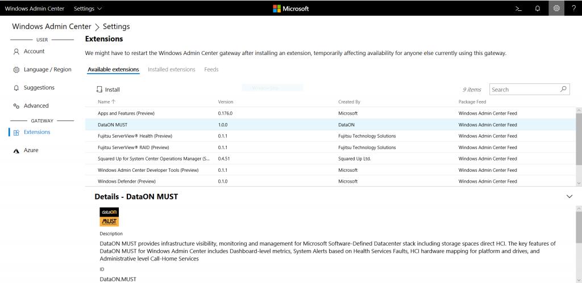
Task: Select the DataON MUST row
Action: [x=330, y=125]
